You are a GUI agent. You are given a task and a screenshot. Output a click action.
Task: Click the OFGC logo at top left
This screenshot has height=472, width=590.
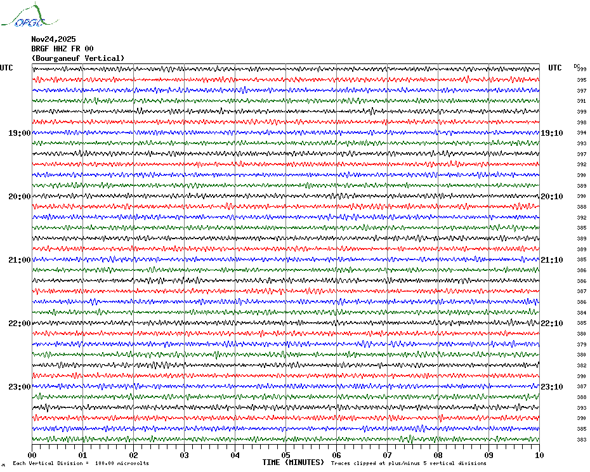pyautogui.click(x=29, y=15)
